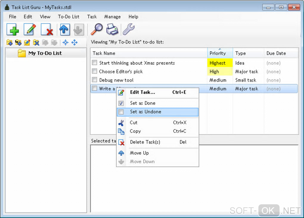The height and width of the screenshot is (218, 304).
Task: Click the Edit task pencil toolbar icon
Action: tap(30, 29)
